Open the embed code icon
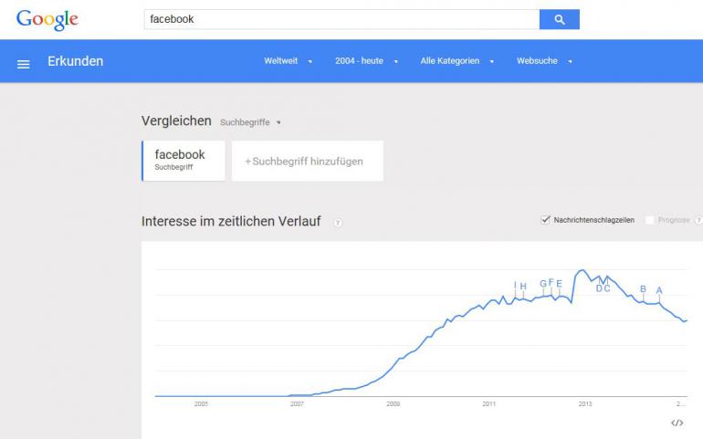 click(677, 423)
